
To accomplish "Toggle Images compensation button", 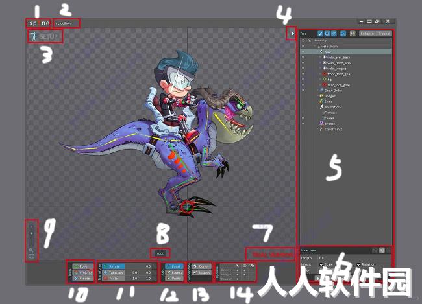I will [202, 272].
